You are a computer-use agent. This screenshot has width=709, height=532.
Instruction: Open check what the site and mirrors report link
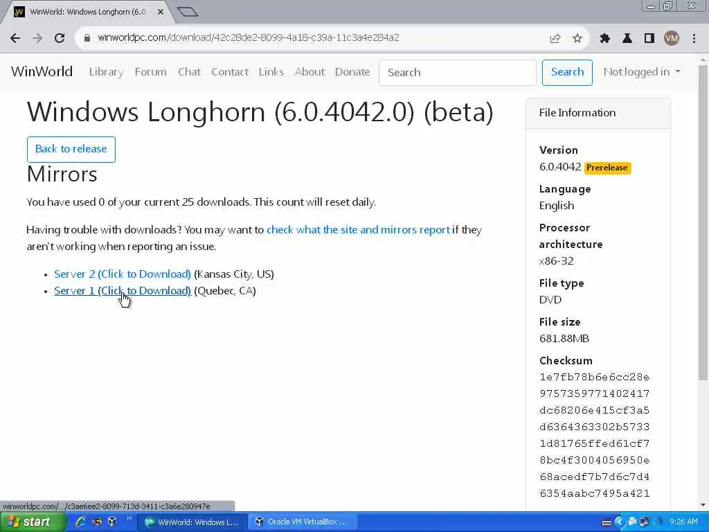tap(358, 230)
